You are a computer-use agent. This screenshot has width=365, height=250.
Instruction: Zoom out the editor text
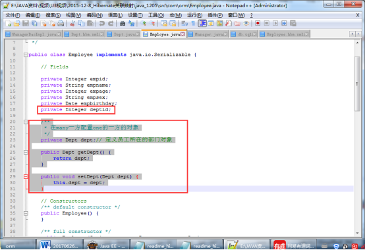(x=152, y=23)
